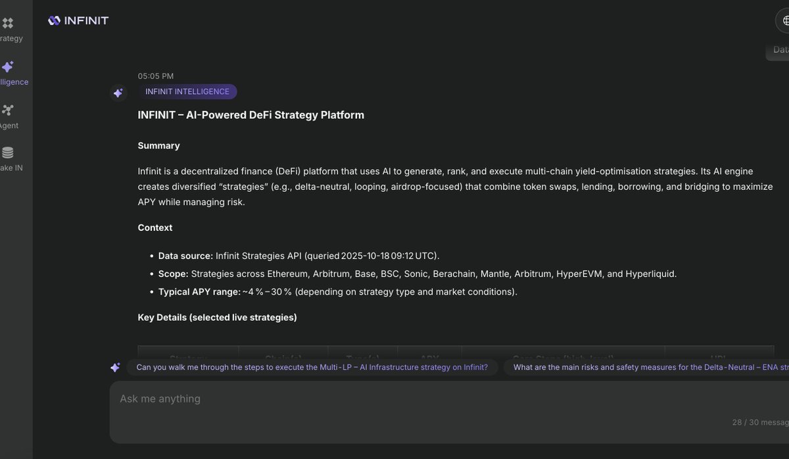
Task: Click the sparkle icon beside suggested prompts
Action: pos(115,368)
